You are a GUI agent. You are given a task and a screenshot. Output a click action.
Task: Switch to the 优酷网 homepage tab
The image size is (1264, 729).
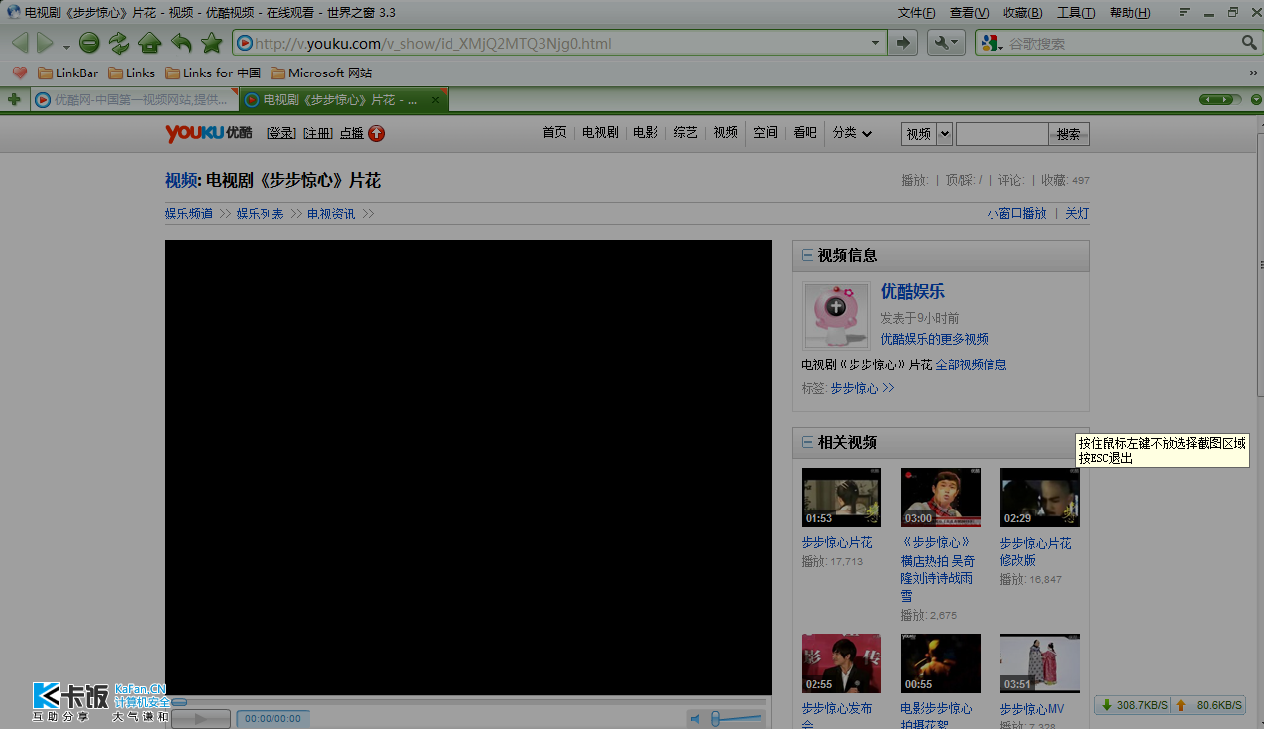[x=134, y=100]
